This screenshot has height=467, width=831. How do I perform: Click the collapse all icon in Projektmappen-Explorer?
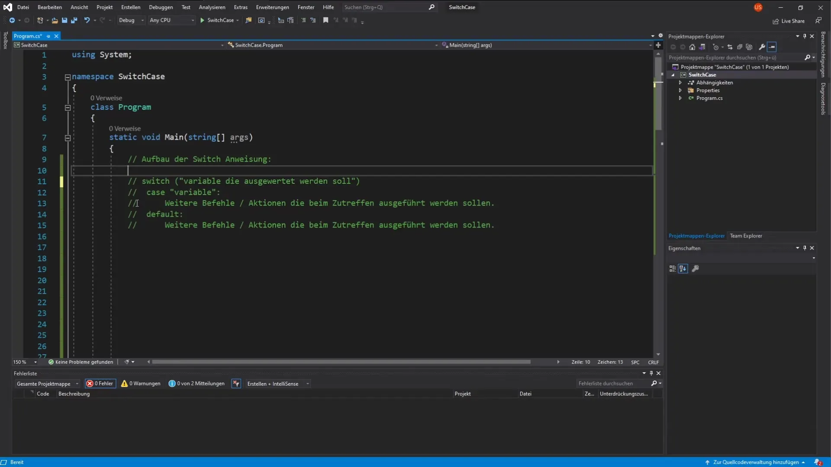pos(740,47)
